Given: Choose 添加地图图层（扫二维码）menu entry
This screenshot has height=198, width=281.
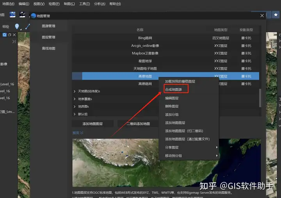Looking at the screenshot, I should 189,131.
